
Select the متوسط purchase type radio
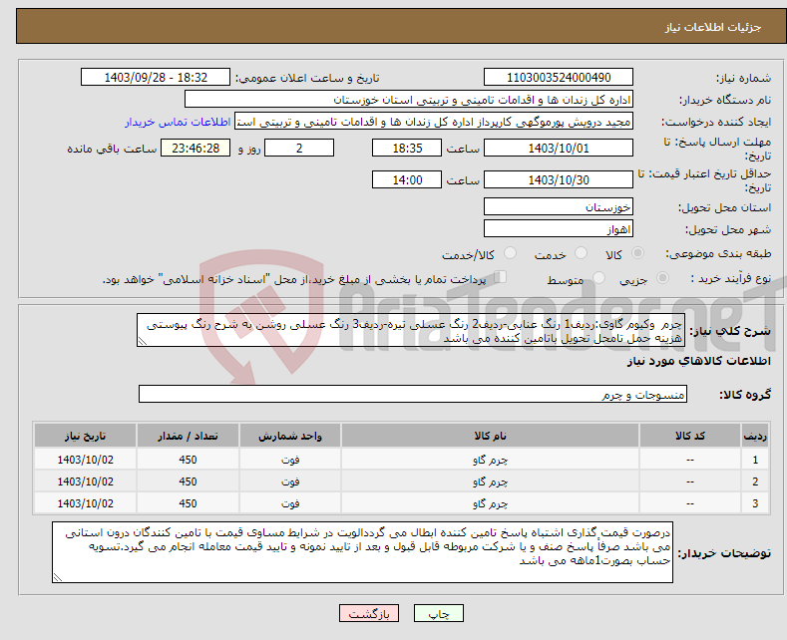point(598,278)
